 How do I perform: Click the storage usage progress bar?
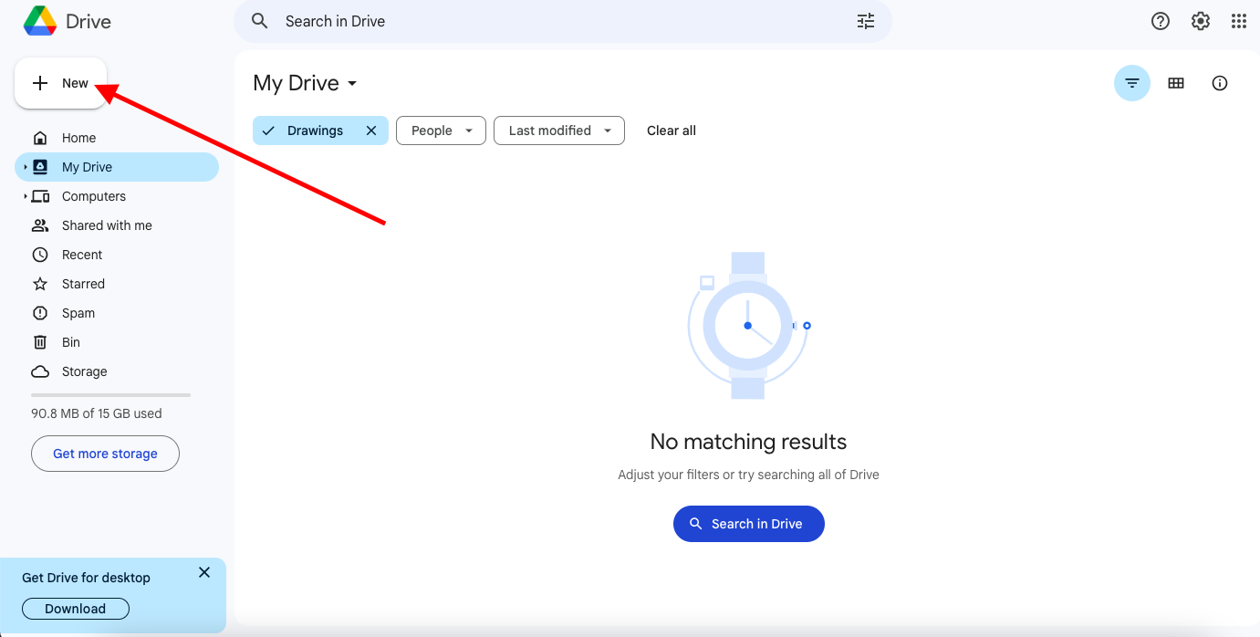pos(110,395)
